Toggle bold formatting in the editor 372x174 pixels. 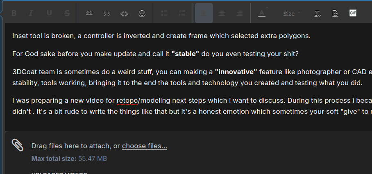click(14, 14)
